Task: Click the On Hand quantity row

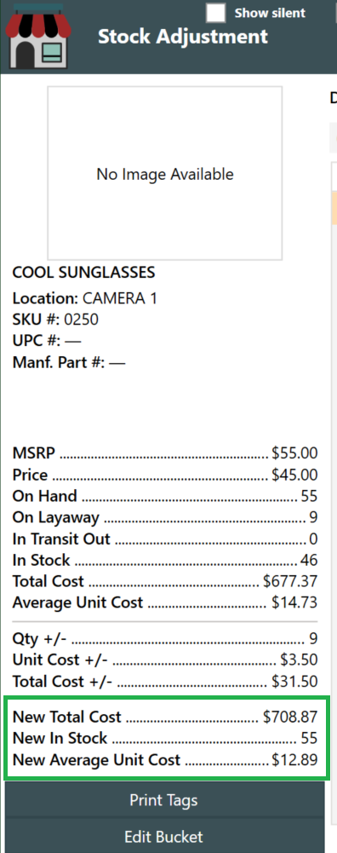Action: click(x=165, y=496)
